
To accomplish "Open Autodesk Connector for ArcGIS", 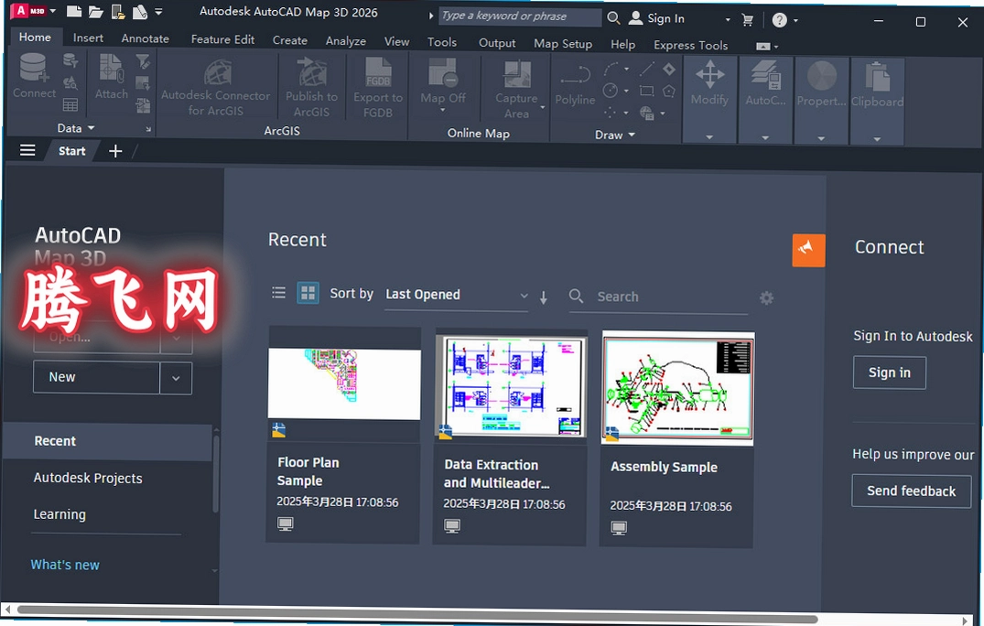I will coord(217,74).
